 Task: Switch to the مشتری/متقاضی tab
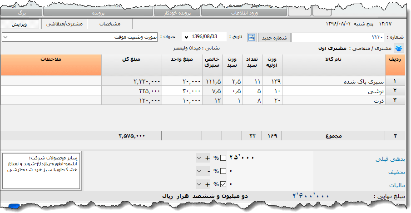64,24
